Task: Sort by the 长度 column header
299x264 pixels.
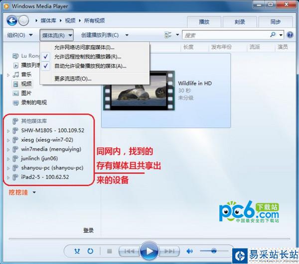Action: tap(188, 47)
